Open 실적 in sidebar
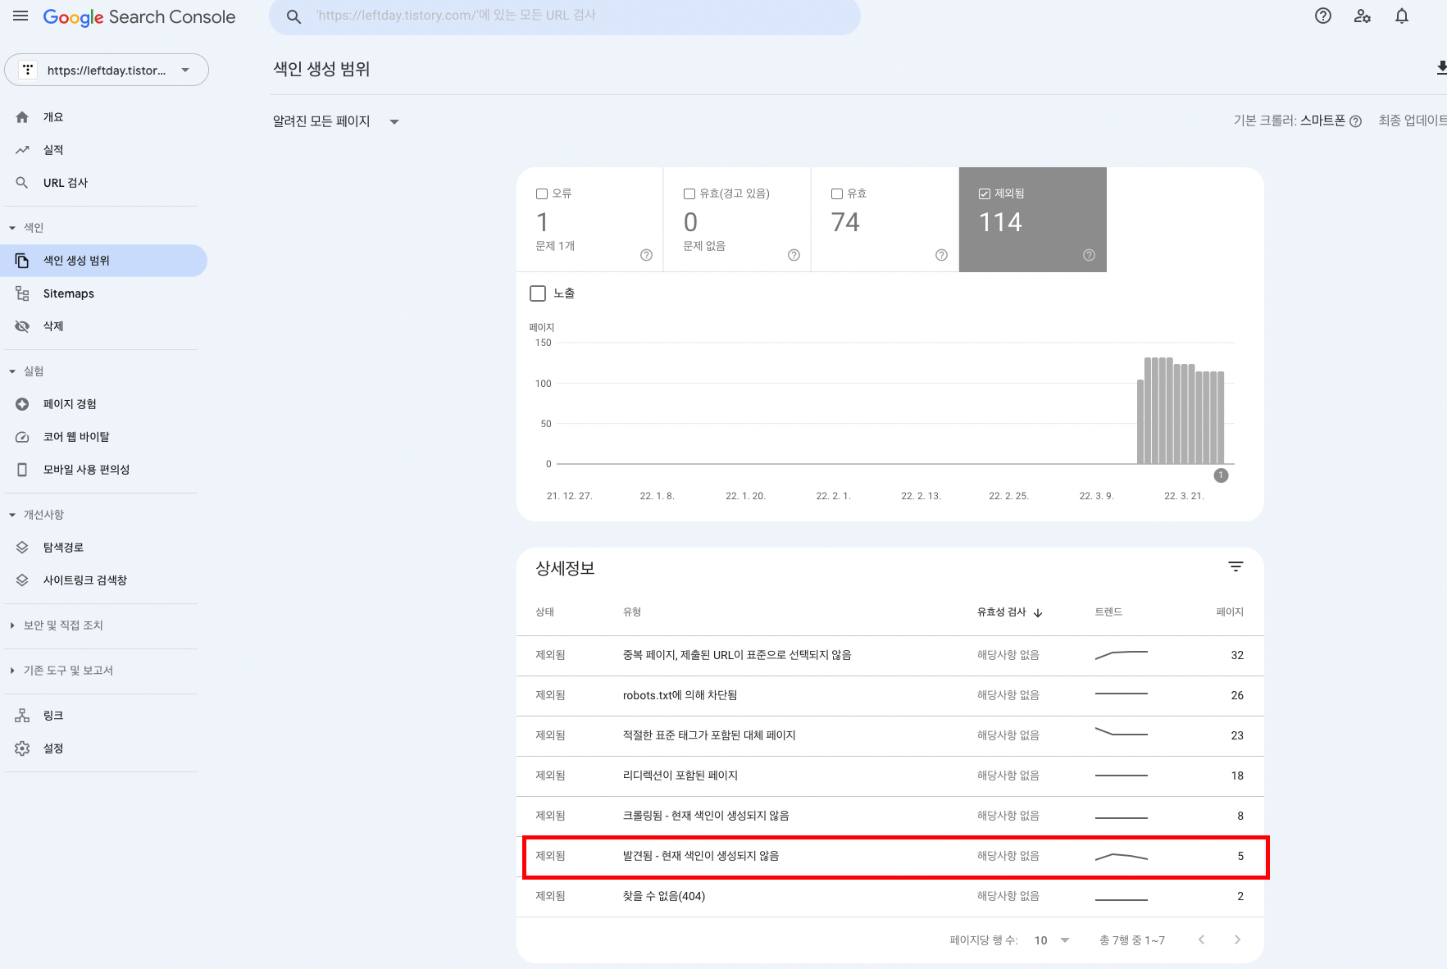Image resolution: width=1447 pixels, height=969 pixels. tap(103, 150)
